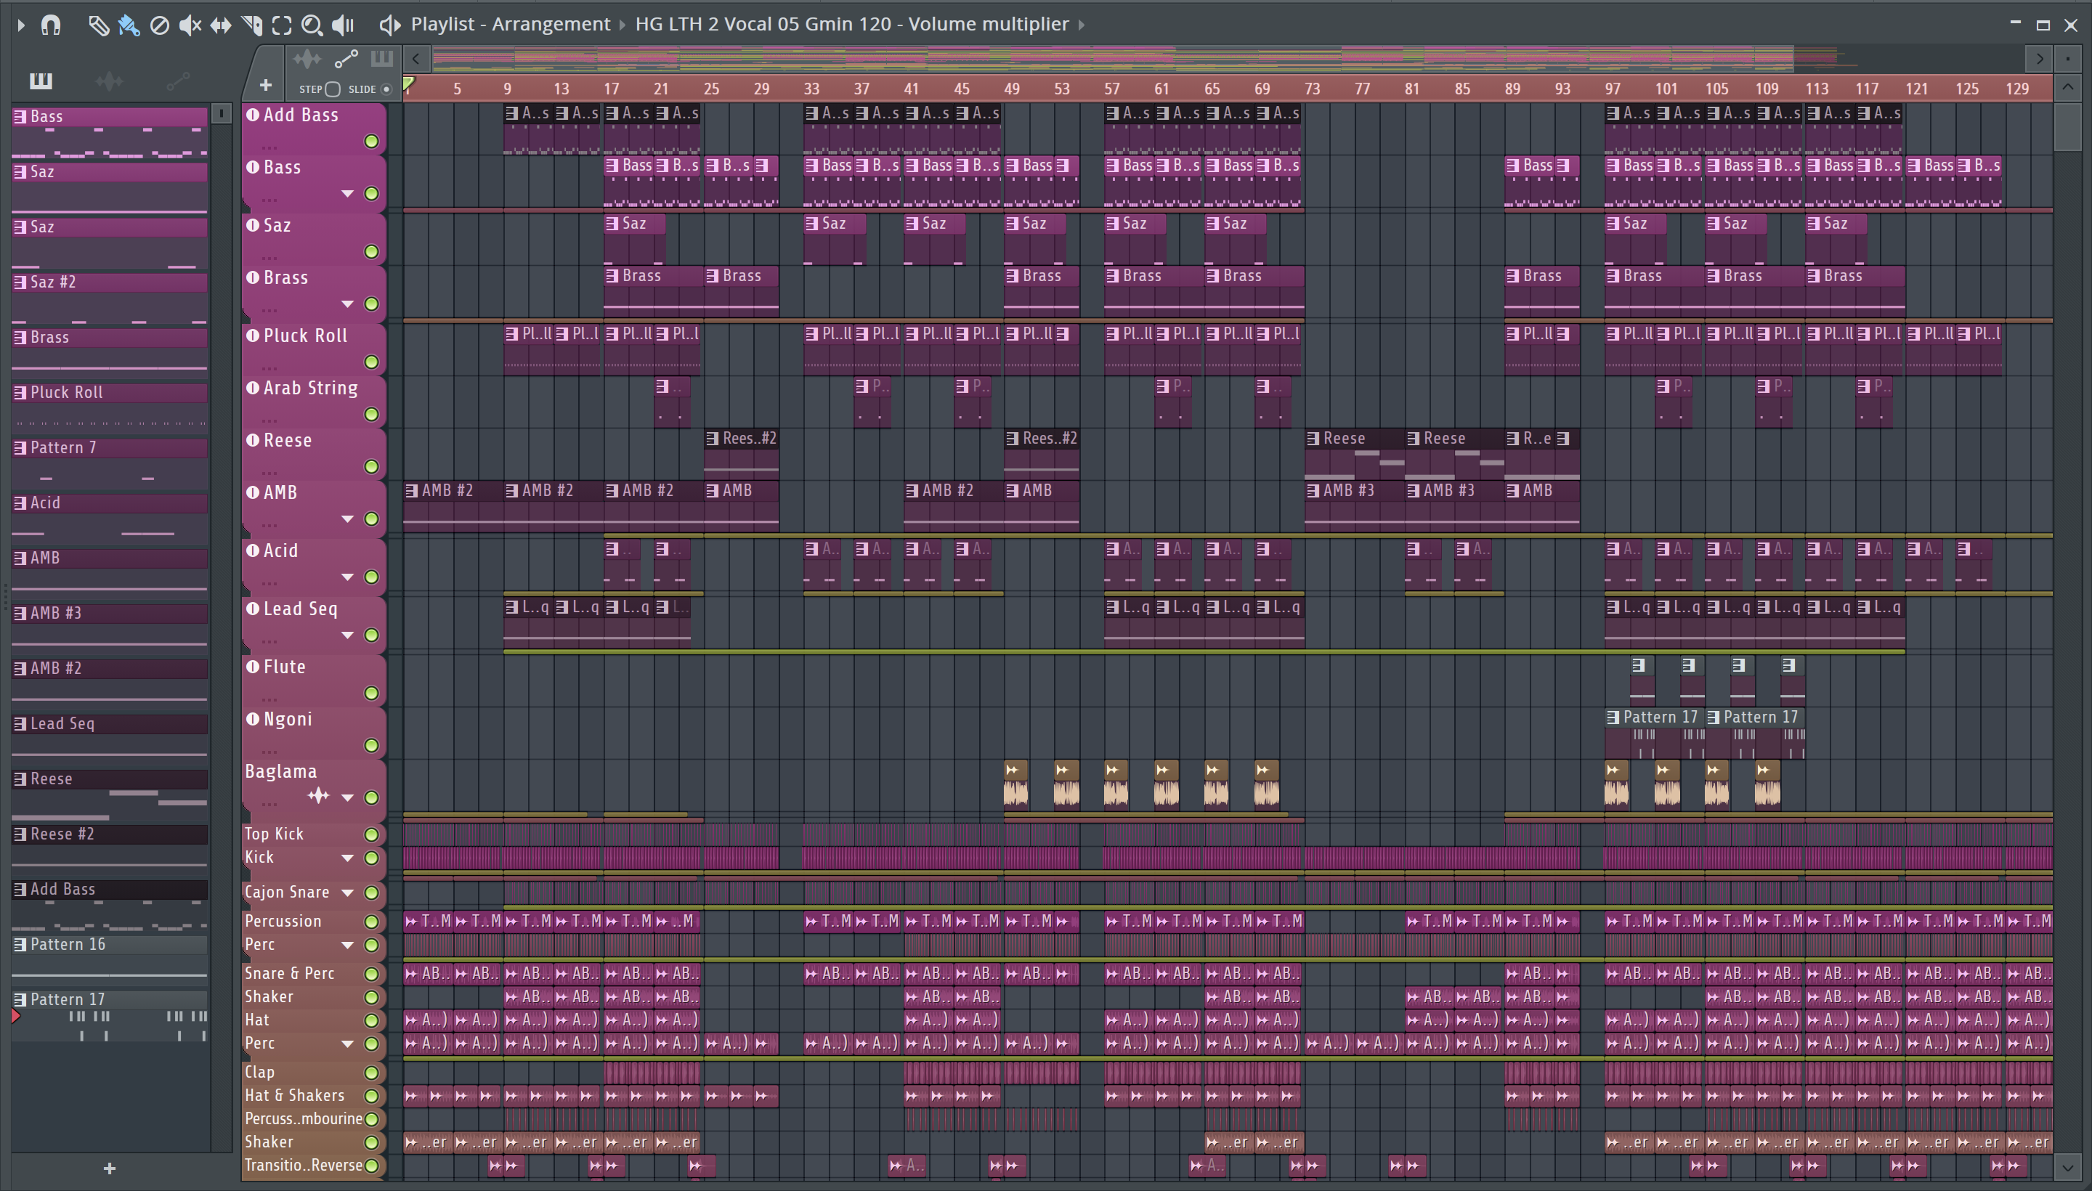
Task: Collapse the AMB track group
Action: click(348, 519)
